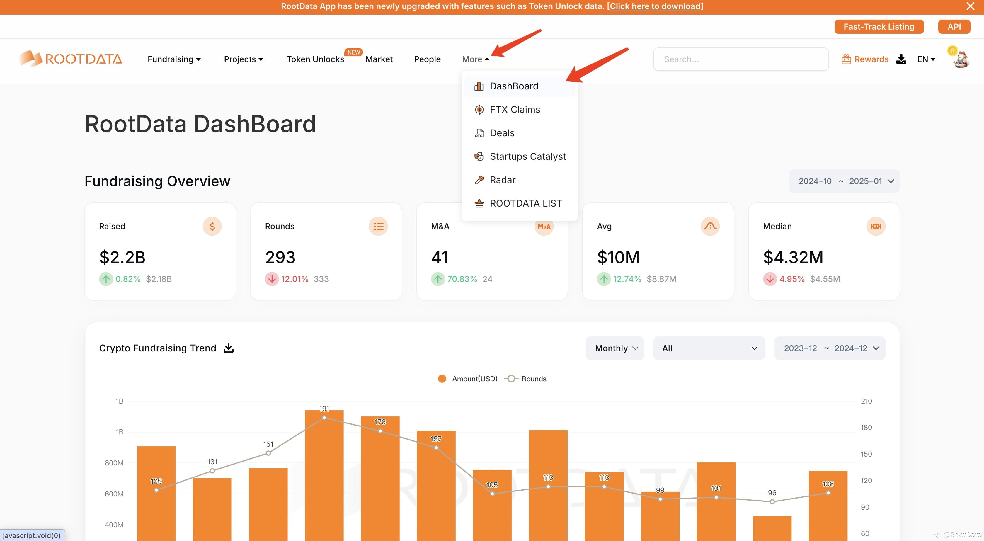The height and width of the screenshot is (541, 984).
Task: Click the curve icon on the Avg card
Action: click(710, 226)
